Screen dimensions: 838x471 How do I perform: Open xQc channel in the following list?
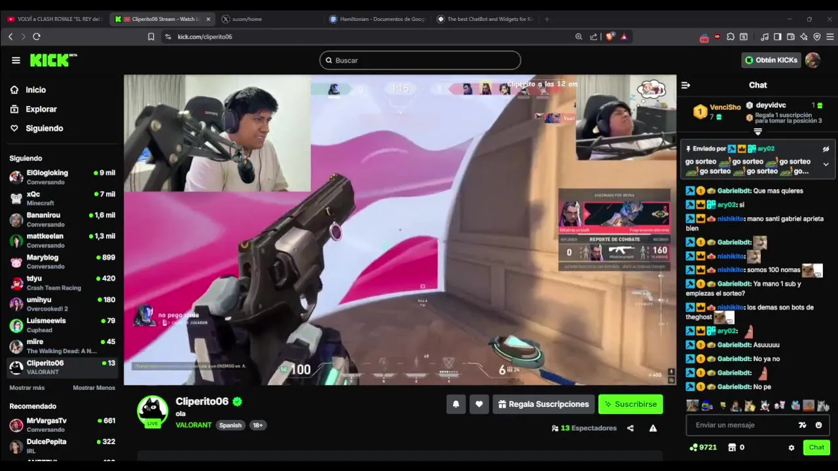point(62,198)
